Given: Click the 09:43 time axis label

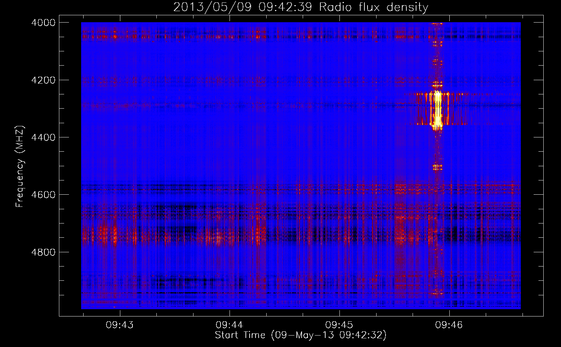Looking at the screenshot, I should coord(120,325).
